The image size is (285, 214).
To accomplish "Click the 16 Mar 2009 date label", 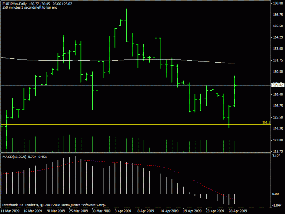I will 33,211.
